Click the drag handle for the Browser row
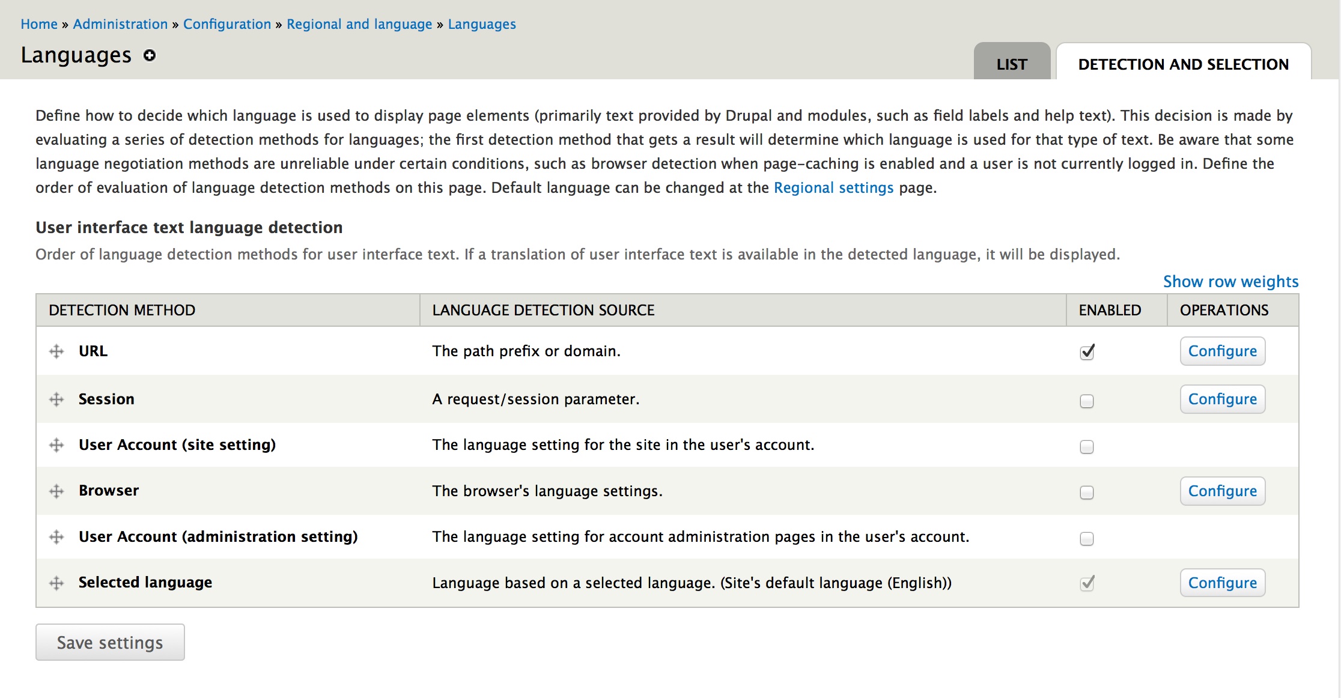 pos(56,491)
